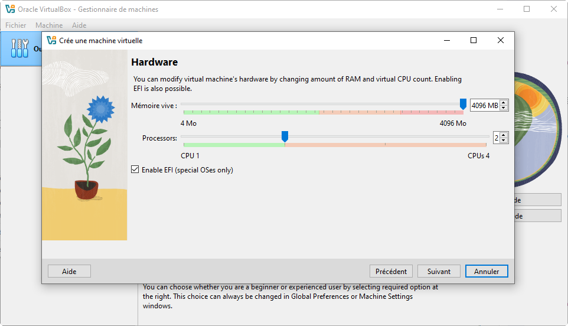Image resolution: width=568 pixels, height=326 pixels.
Task: Open the Fichier menu
Action: (16, 25)
